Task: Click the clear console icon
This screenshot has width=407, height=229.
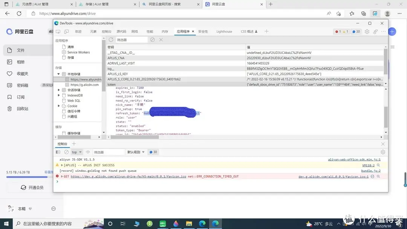Action: (66, 152)
